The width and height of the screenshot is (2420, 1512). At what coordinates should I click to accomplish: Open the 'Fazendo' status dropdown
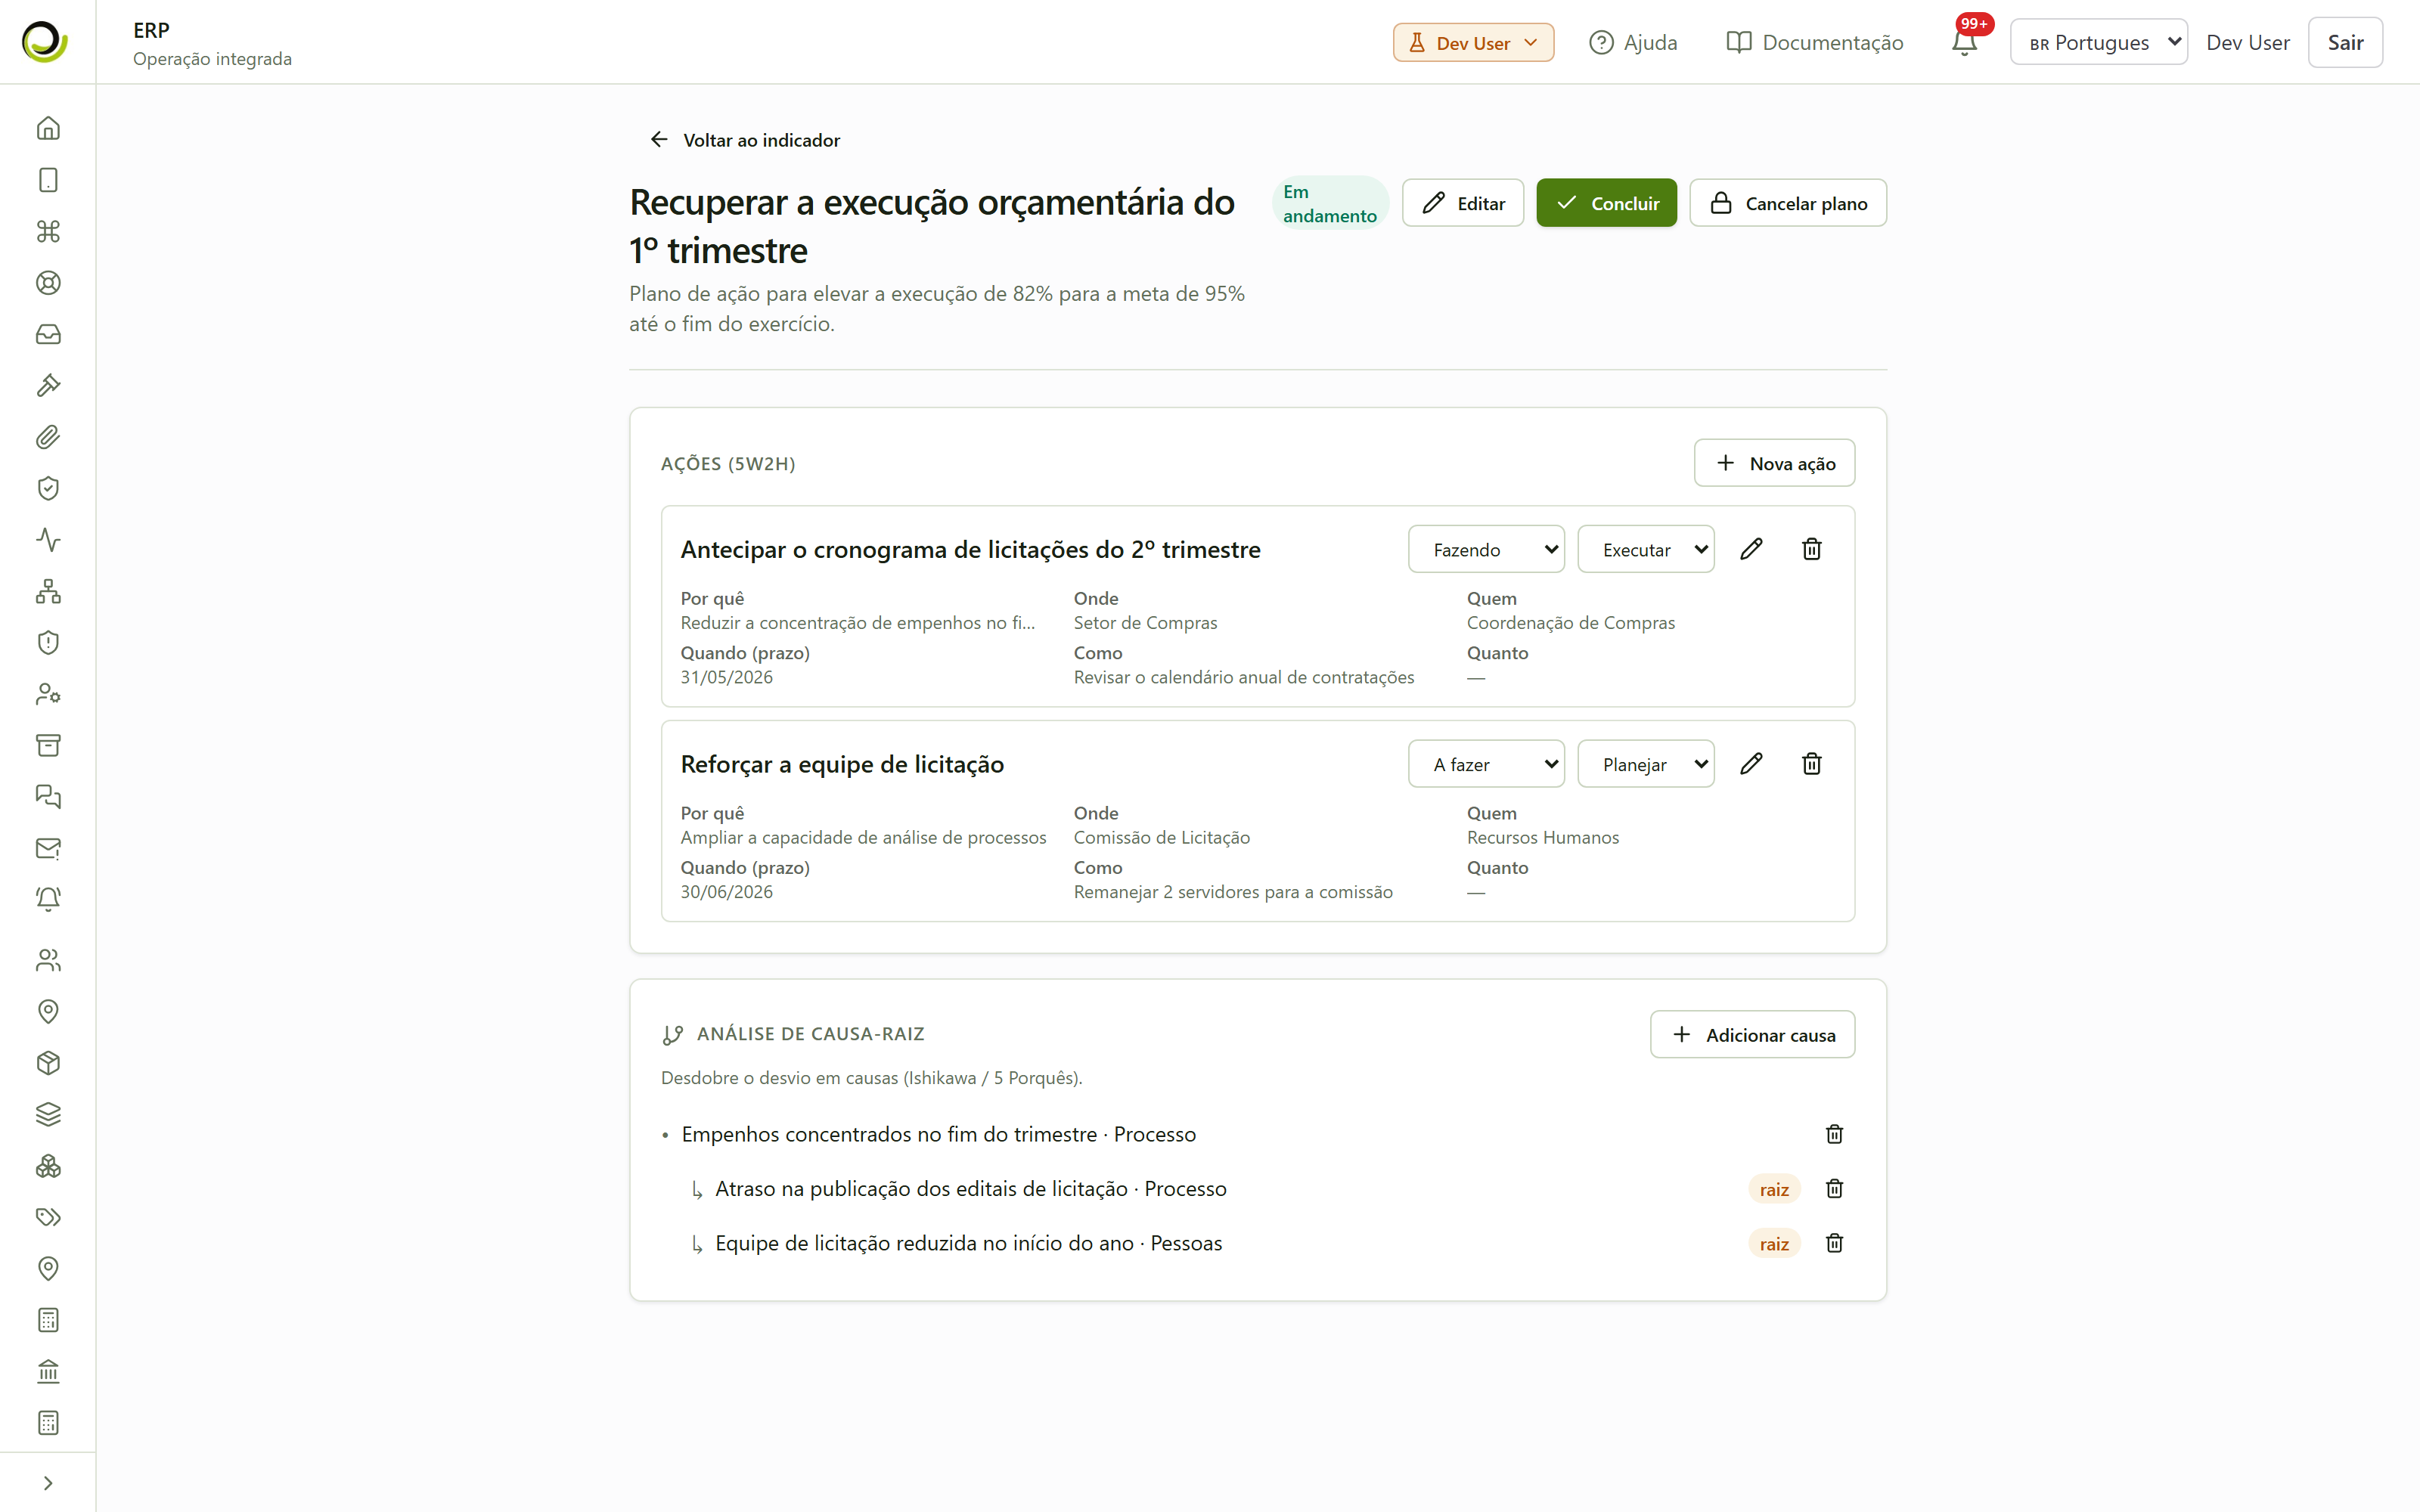pos(1486,549)
